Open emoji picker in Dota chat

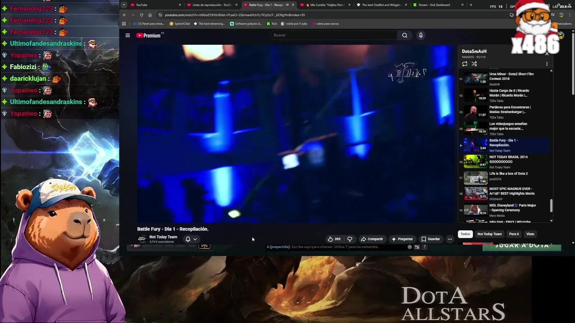(409, 247)
